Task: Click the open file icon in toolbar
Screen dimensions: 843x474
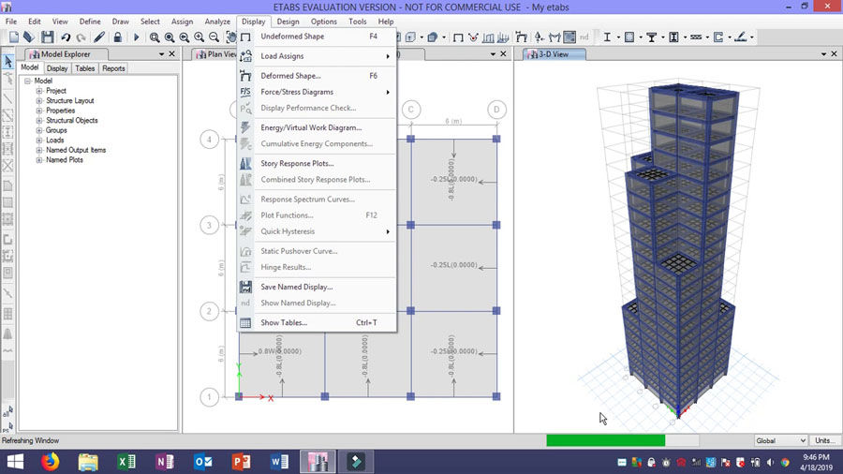Action: (29, 37)
